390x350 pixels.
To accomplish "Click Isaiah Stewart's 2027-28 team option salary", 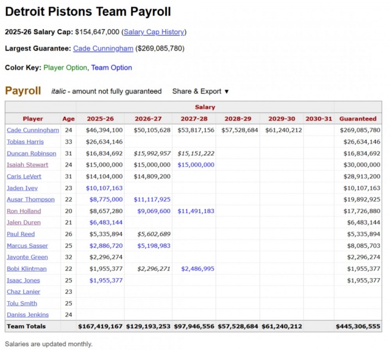I will tap(196, 165).
